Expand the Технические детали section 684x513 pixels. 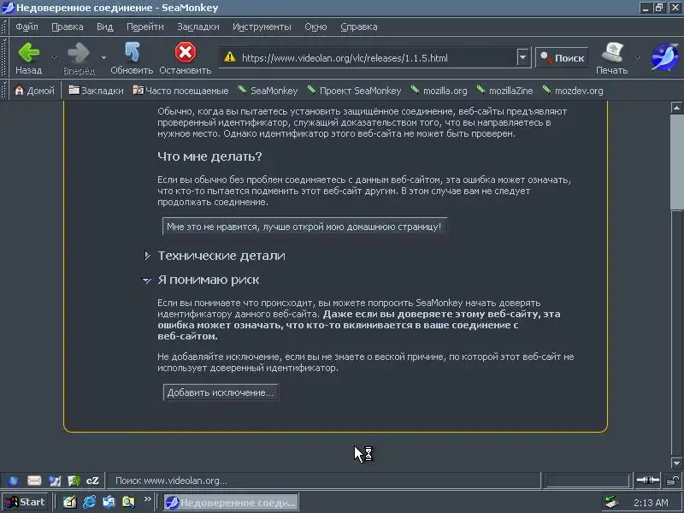(147, 255)
